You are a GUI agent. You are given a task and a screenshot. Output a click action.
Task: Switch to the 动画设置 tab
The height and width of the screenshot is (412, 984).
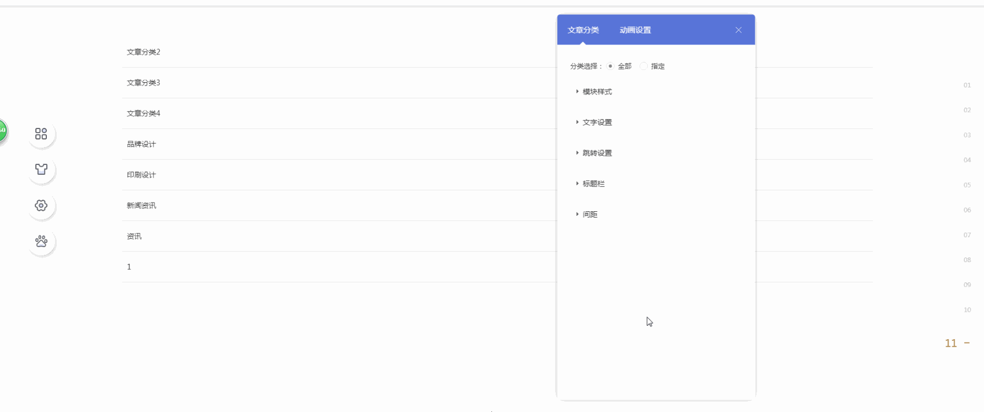pos(635,30)
